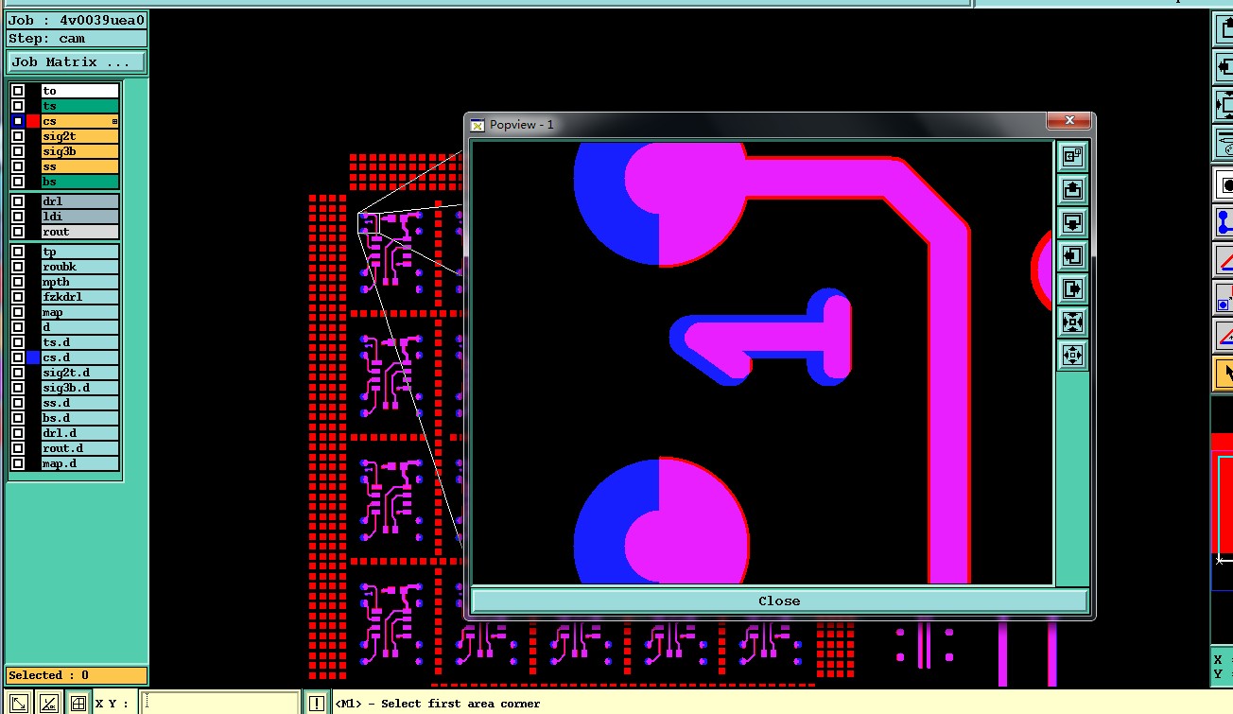Screen dimensions: 1233x714
Task: Select the highlighted orange arrow pointer tool
Action: [1223, 373]
